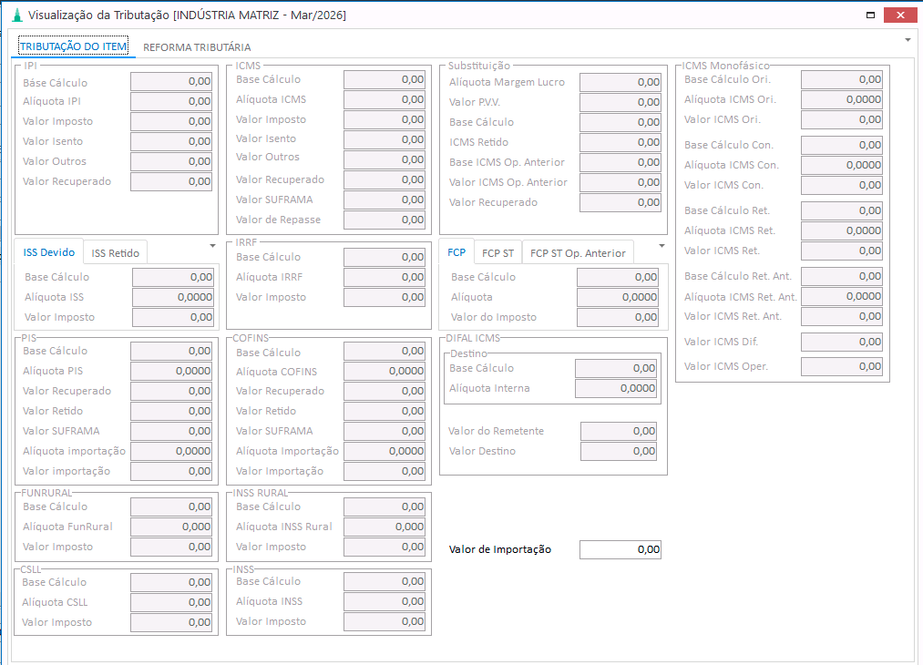The height and width of the screenshot is (665, 923).
Task: Select the ISS Devido tab
Action: 49,252
